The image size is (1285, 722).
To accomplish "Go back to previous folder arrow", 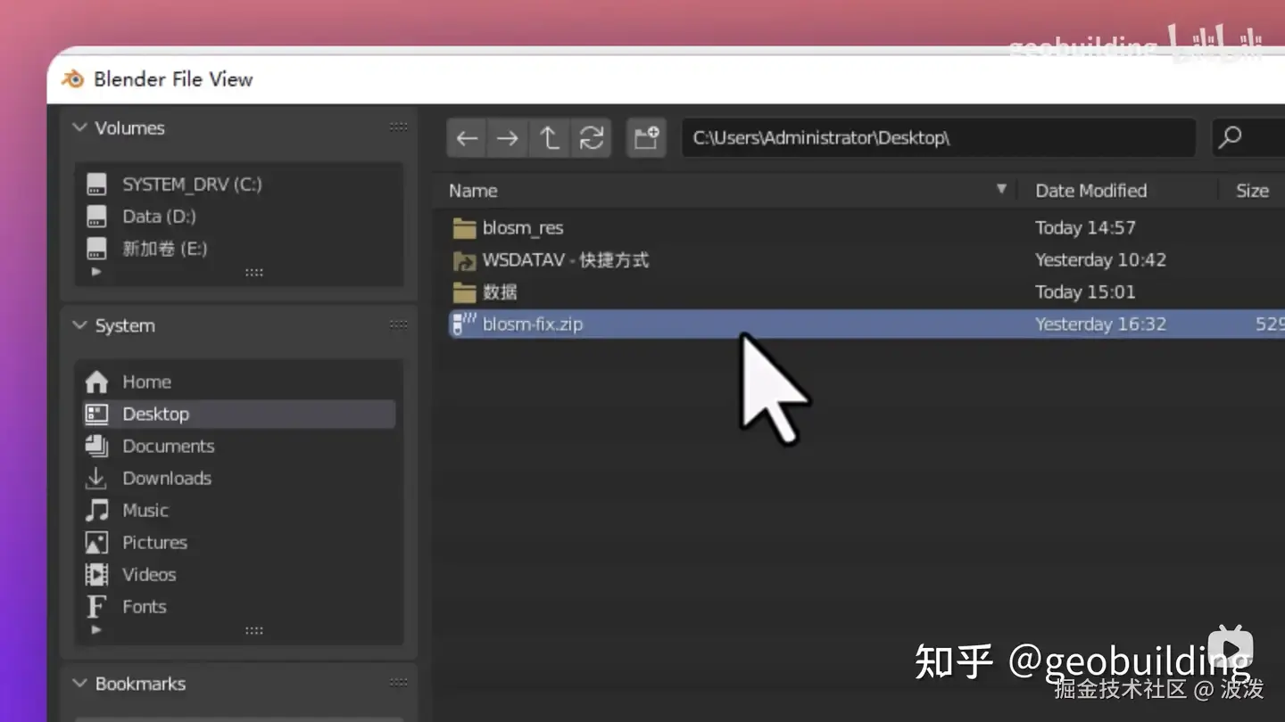I will coord(467,138).
